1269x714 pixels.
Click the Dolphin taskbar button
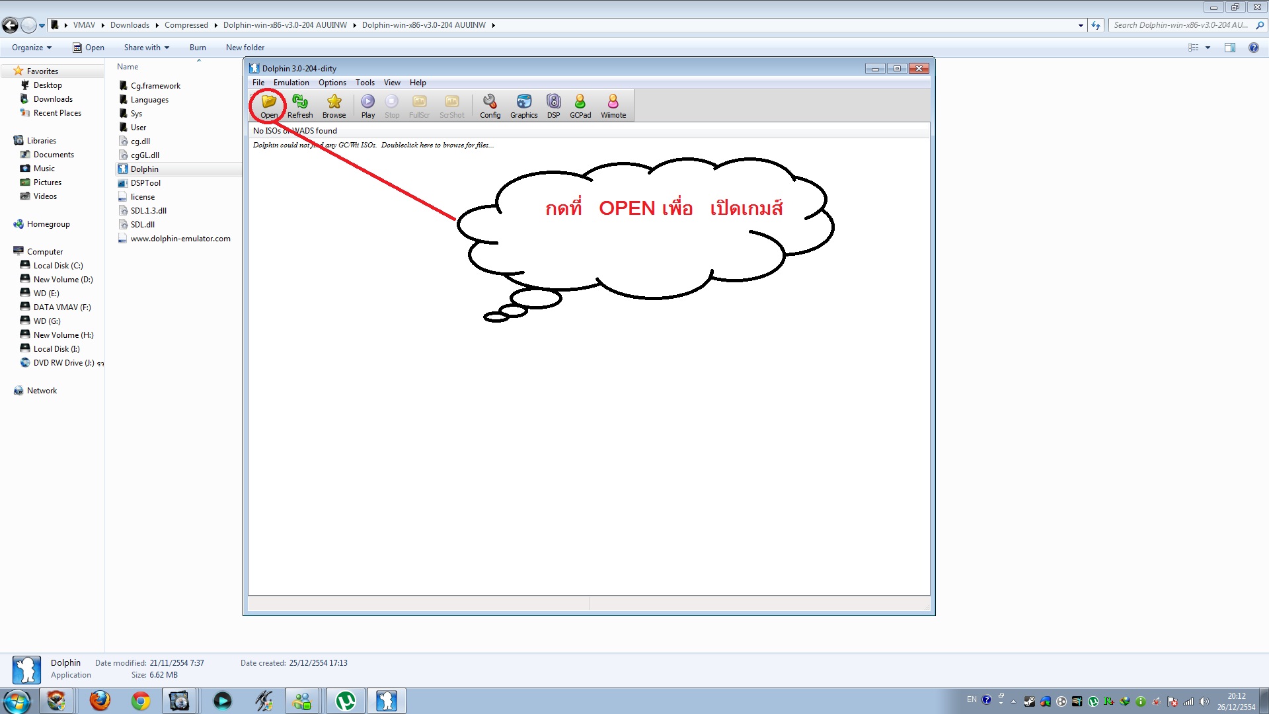[x=387, y=701]
